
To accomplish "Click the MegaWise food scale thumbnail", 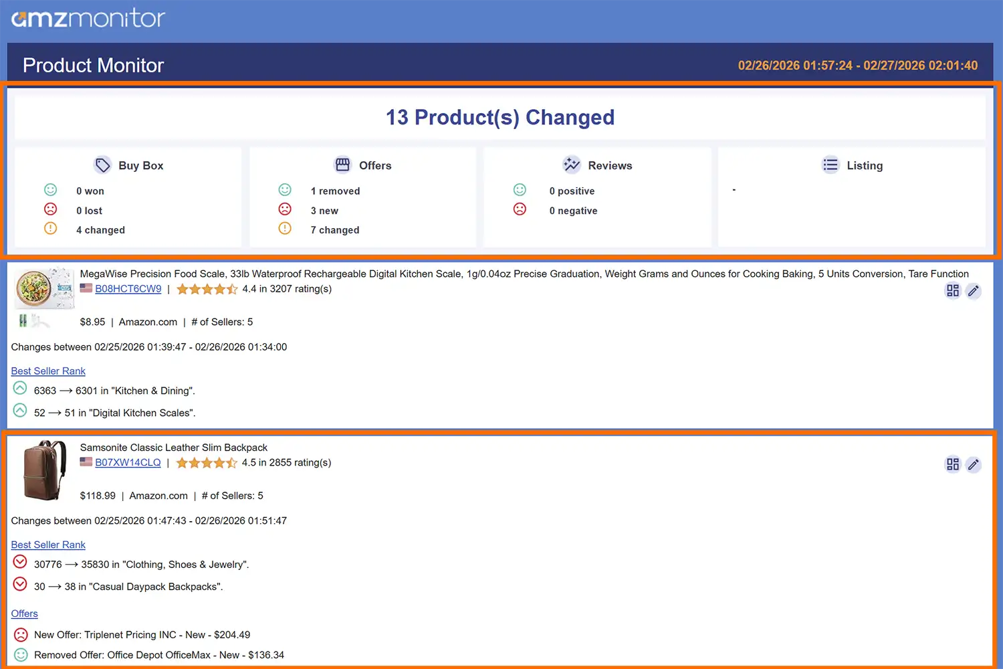I will tap(44, 289).
